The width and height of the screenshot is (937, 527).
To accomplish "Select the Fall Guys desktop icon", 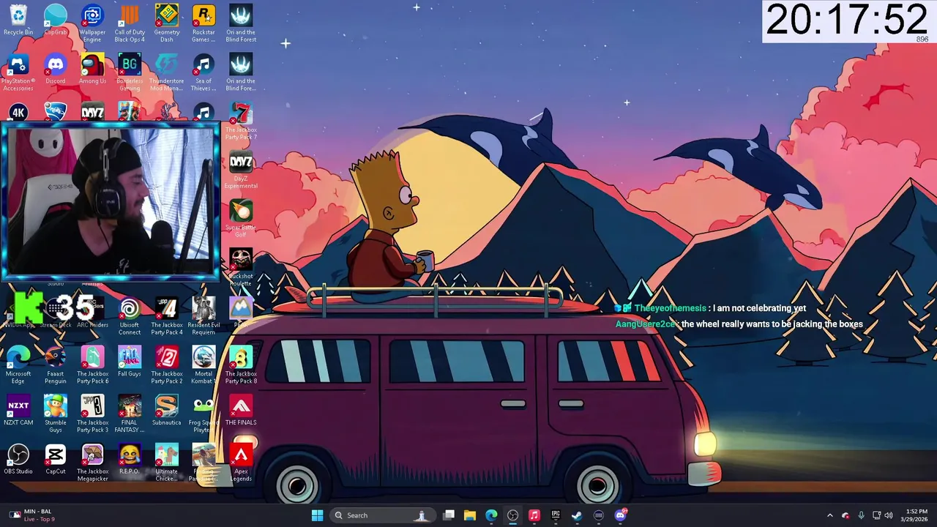I will pyautogui.click(x=130, y=362).
